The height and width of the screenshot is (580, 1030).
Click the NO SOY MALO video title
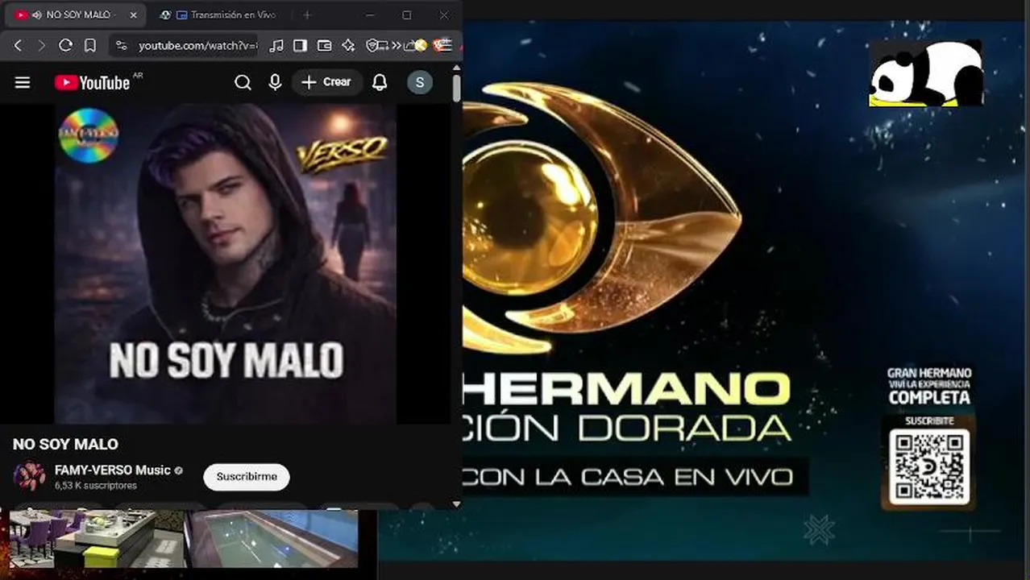tap(65, 444)
